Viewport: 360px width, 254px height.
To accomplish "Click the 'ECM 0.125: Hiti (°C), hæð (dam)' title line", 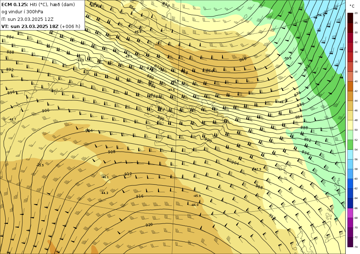I will 38,5.
